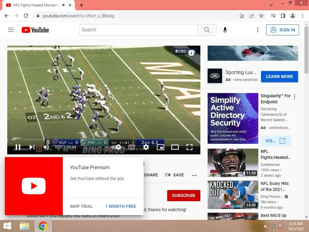Image resolution: width=309 pixels, height=232 pixels.
Task: Accept the 1 month free offer
Action: click(121, 206)
